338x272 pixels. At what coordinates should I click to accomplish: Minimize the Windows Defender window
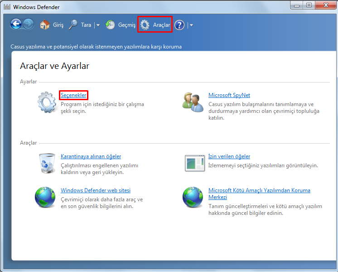297,5
